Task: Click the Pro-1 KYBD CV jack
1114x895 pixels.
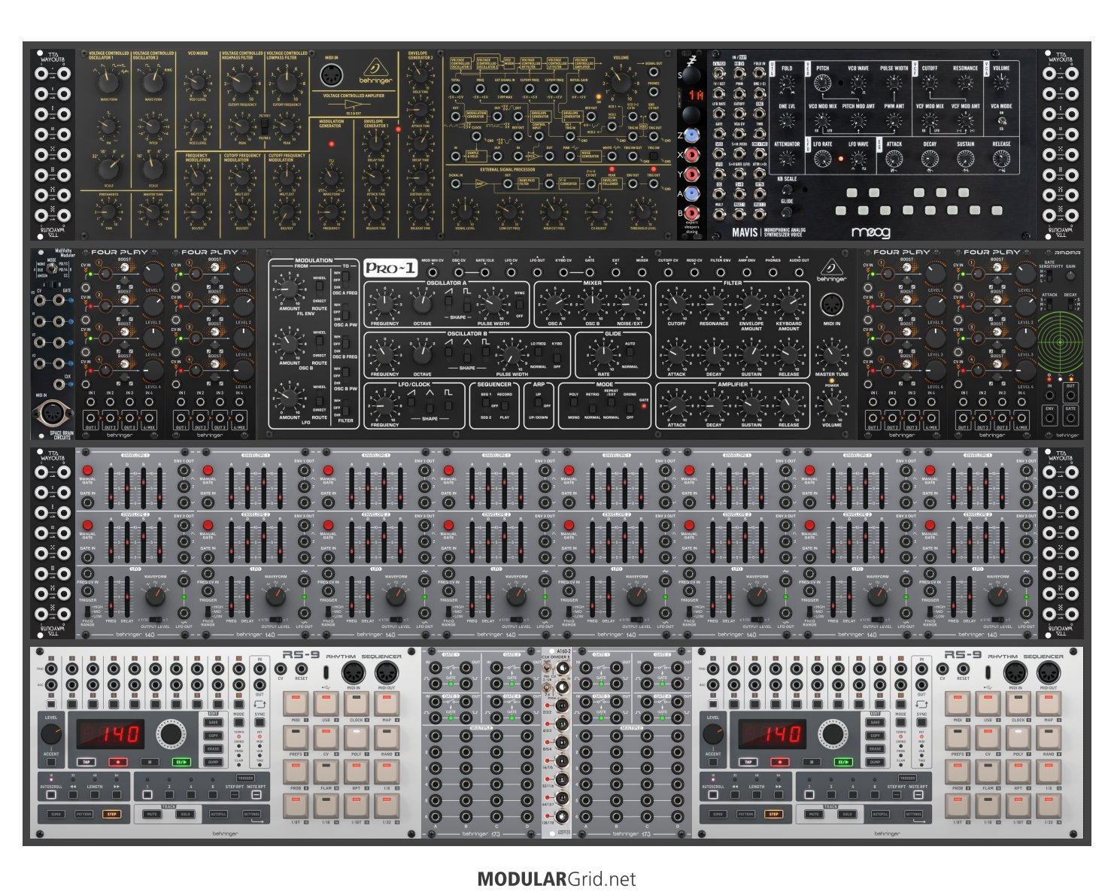Action: tap(563, 273)
